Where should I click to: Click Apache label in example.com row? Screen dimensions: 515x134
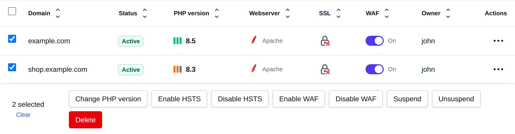pyautogui.click(x=272, y=41)
